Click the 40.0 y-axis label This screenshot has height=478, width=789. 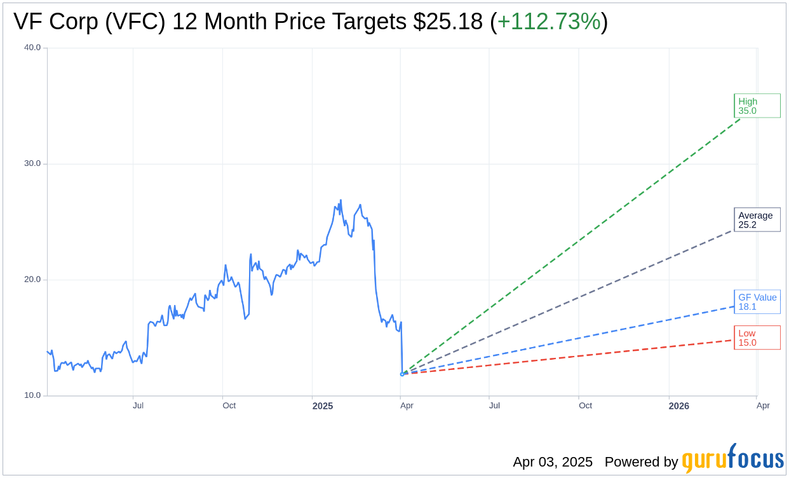coord(32,48)
